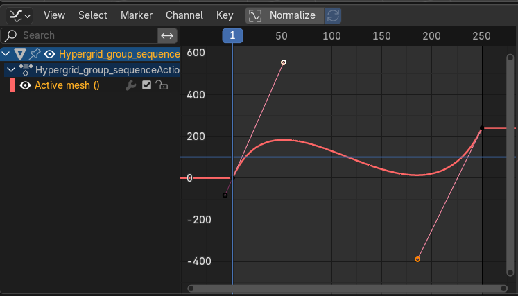Viewport: 518px width, 296px height.
Task: Click the pin icon on Hypergrid_group_sequence
Action: pos(34,54)
